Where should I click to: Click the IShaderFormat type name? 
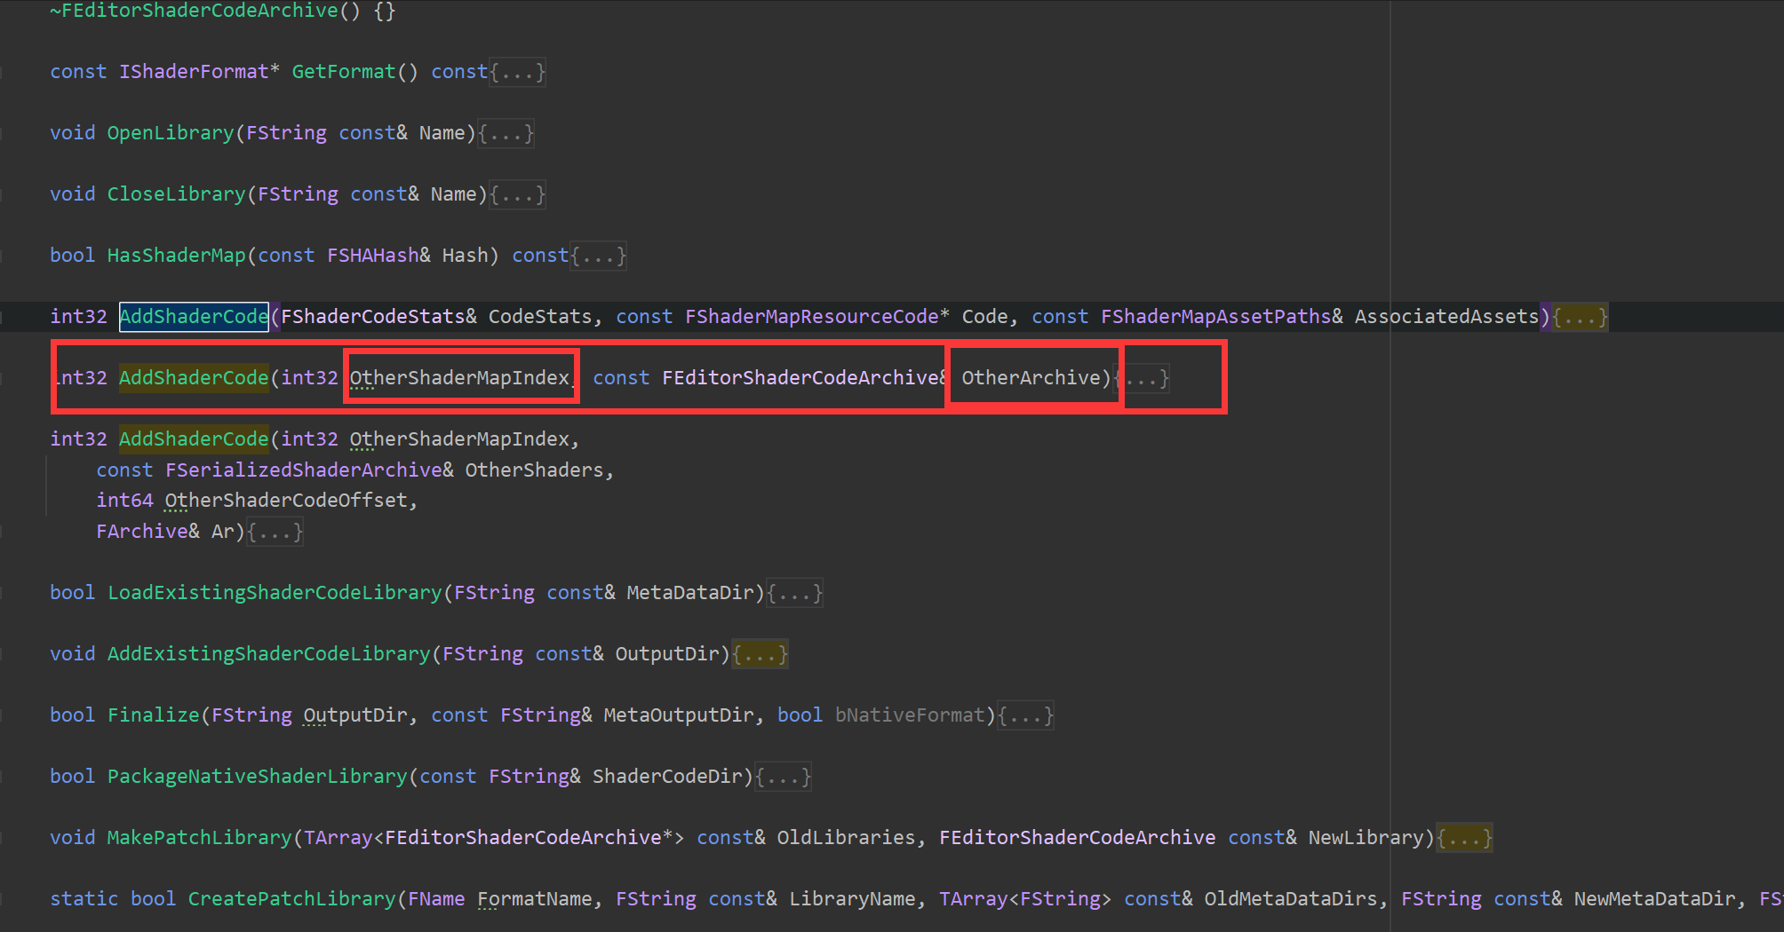point(194,72)
